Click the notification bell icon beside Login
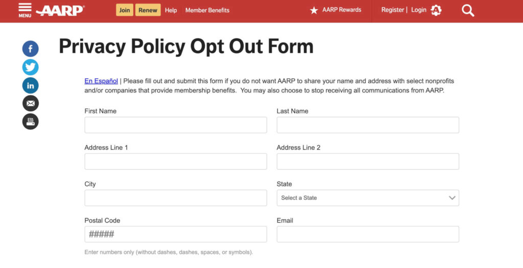 point(436,10)
